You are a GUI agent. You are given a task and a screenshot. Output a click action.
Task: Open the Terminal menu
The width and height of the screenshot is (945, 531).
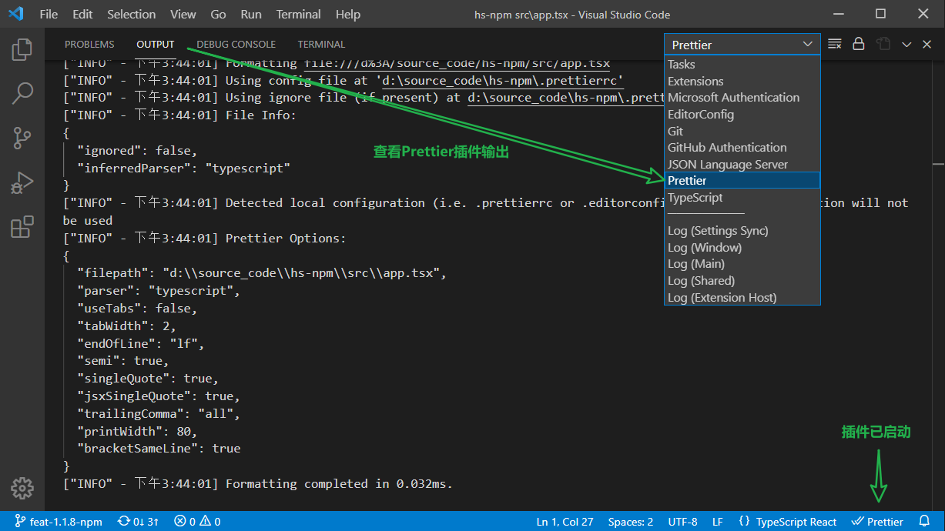click(x=299, y=15)
